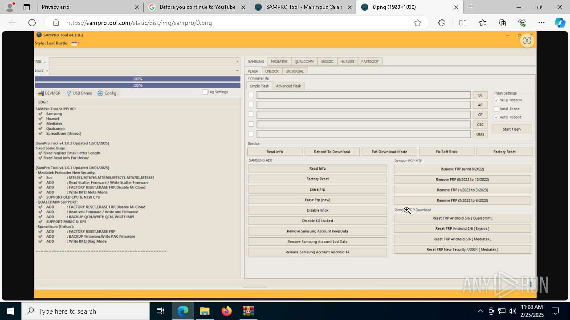The height and width of the screenshot is (320, 570).
Task: Open Windows Start menu
Action: click(x=11, y=311)
